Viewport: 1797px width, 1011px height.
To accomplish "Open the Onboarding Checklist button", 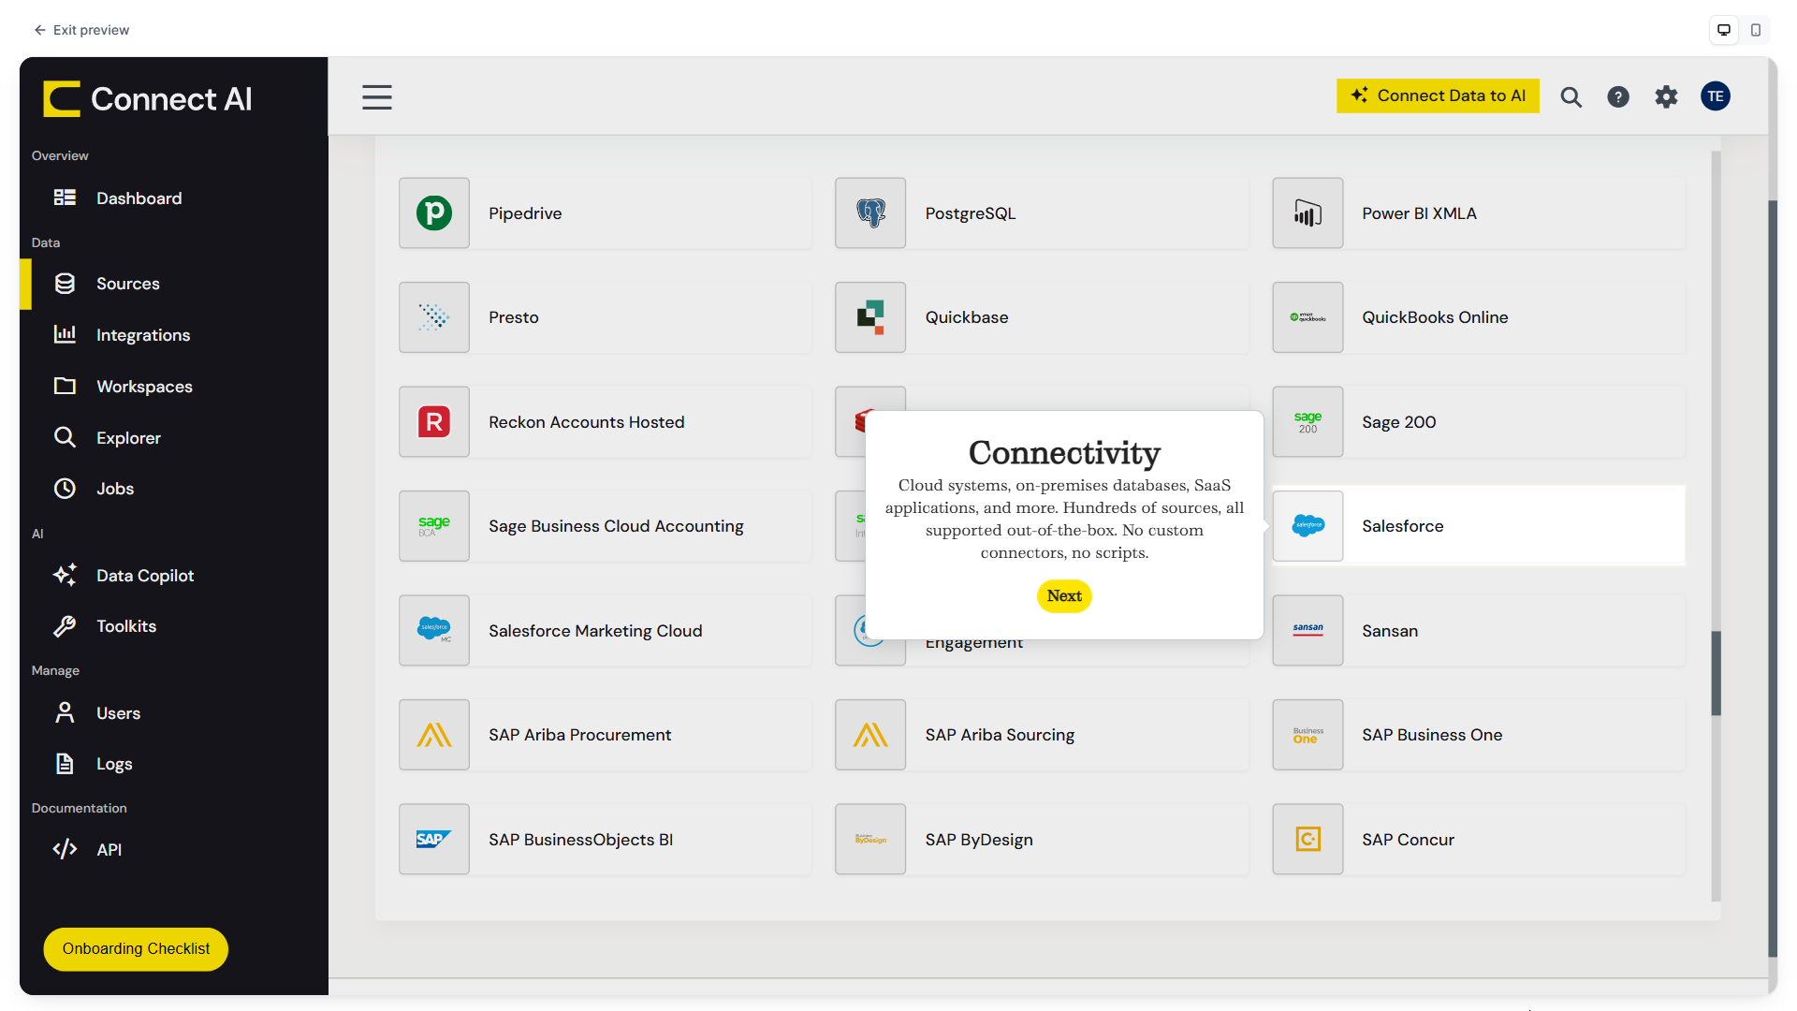I will click(136, 949).
